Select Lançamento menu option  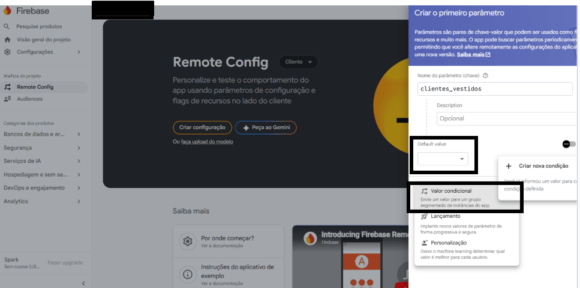coord(467,223)
